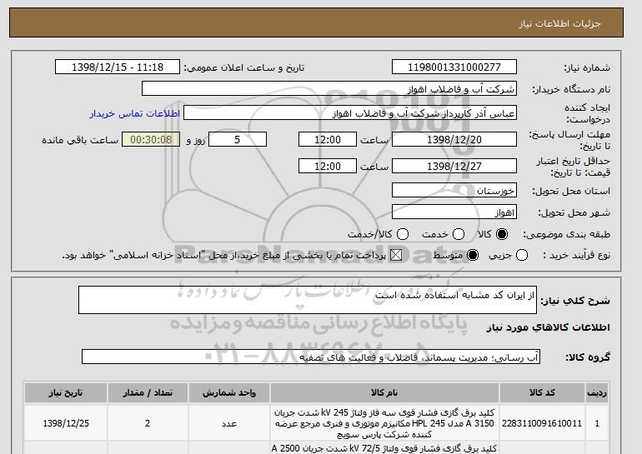Click the کد کالا column header
Viewport: 642px width, 454px height.
tap(542, 392)
